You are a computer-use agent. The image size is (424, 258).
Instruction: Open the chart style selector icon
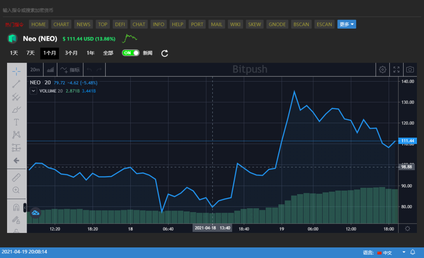[50, 70]
